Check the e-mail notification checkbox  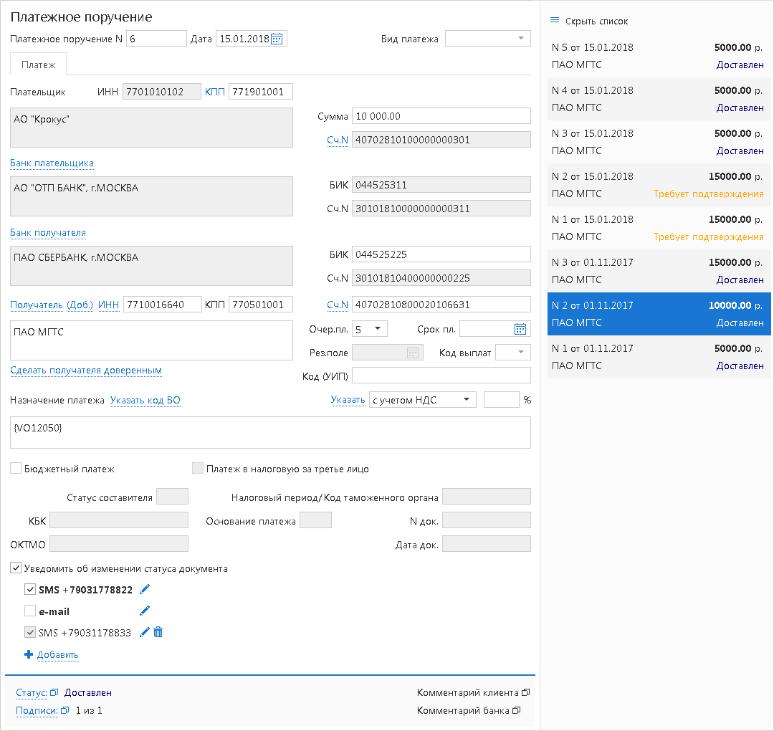tap(30, 611)
